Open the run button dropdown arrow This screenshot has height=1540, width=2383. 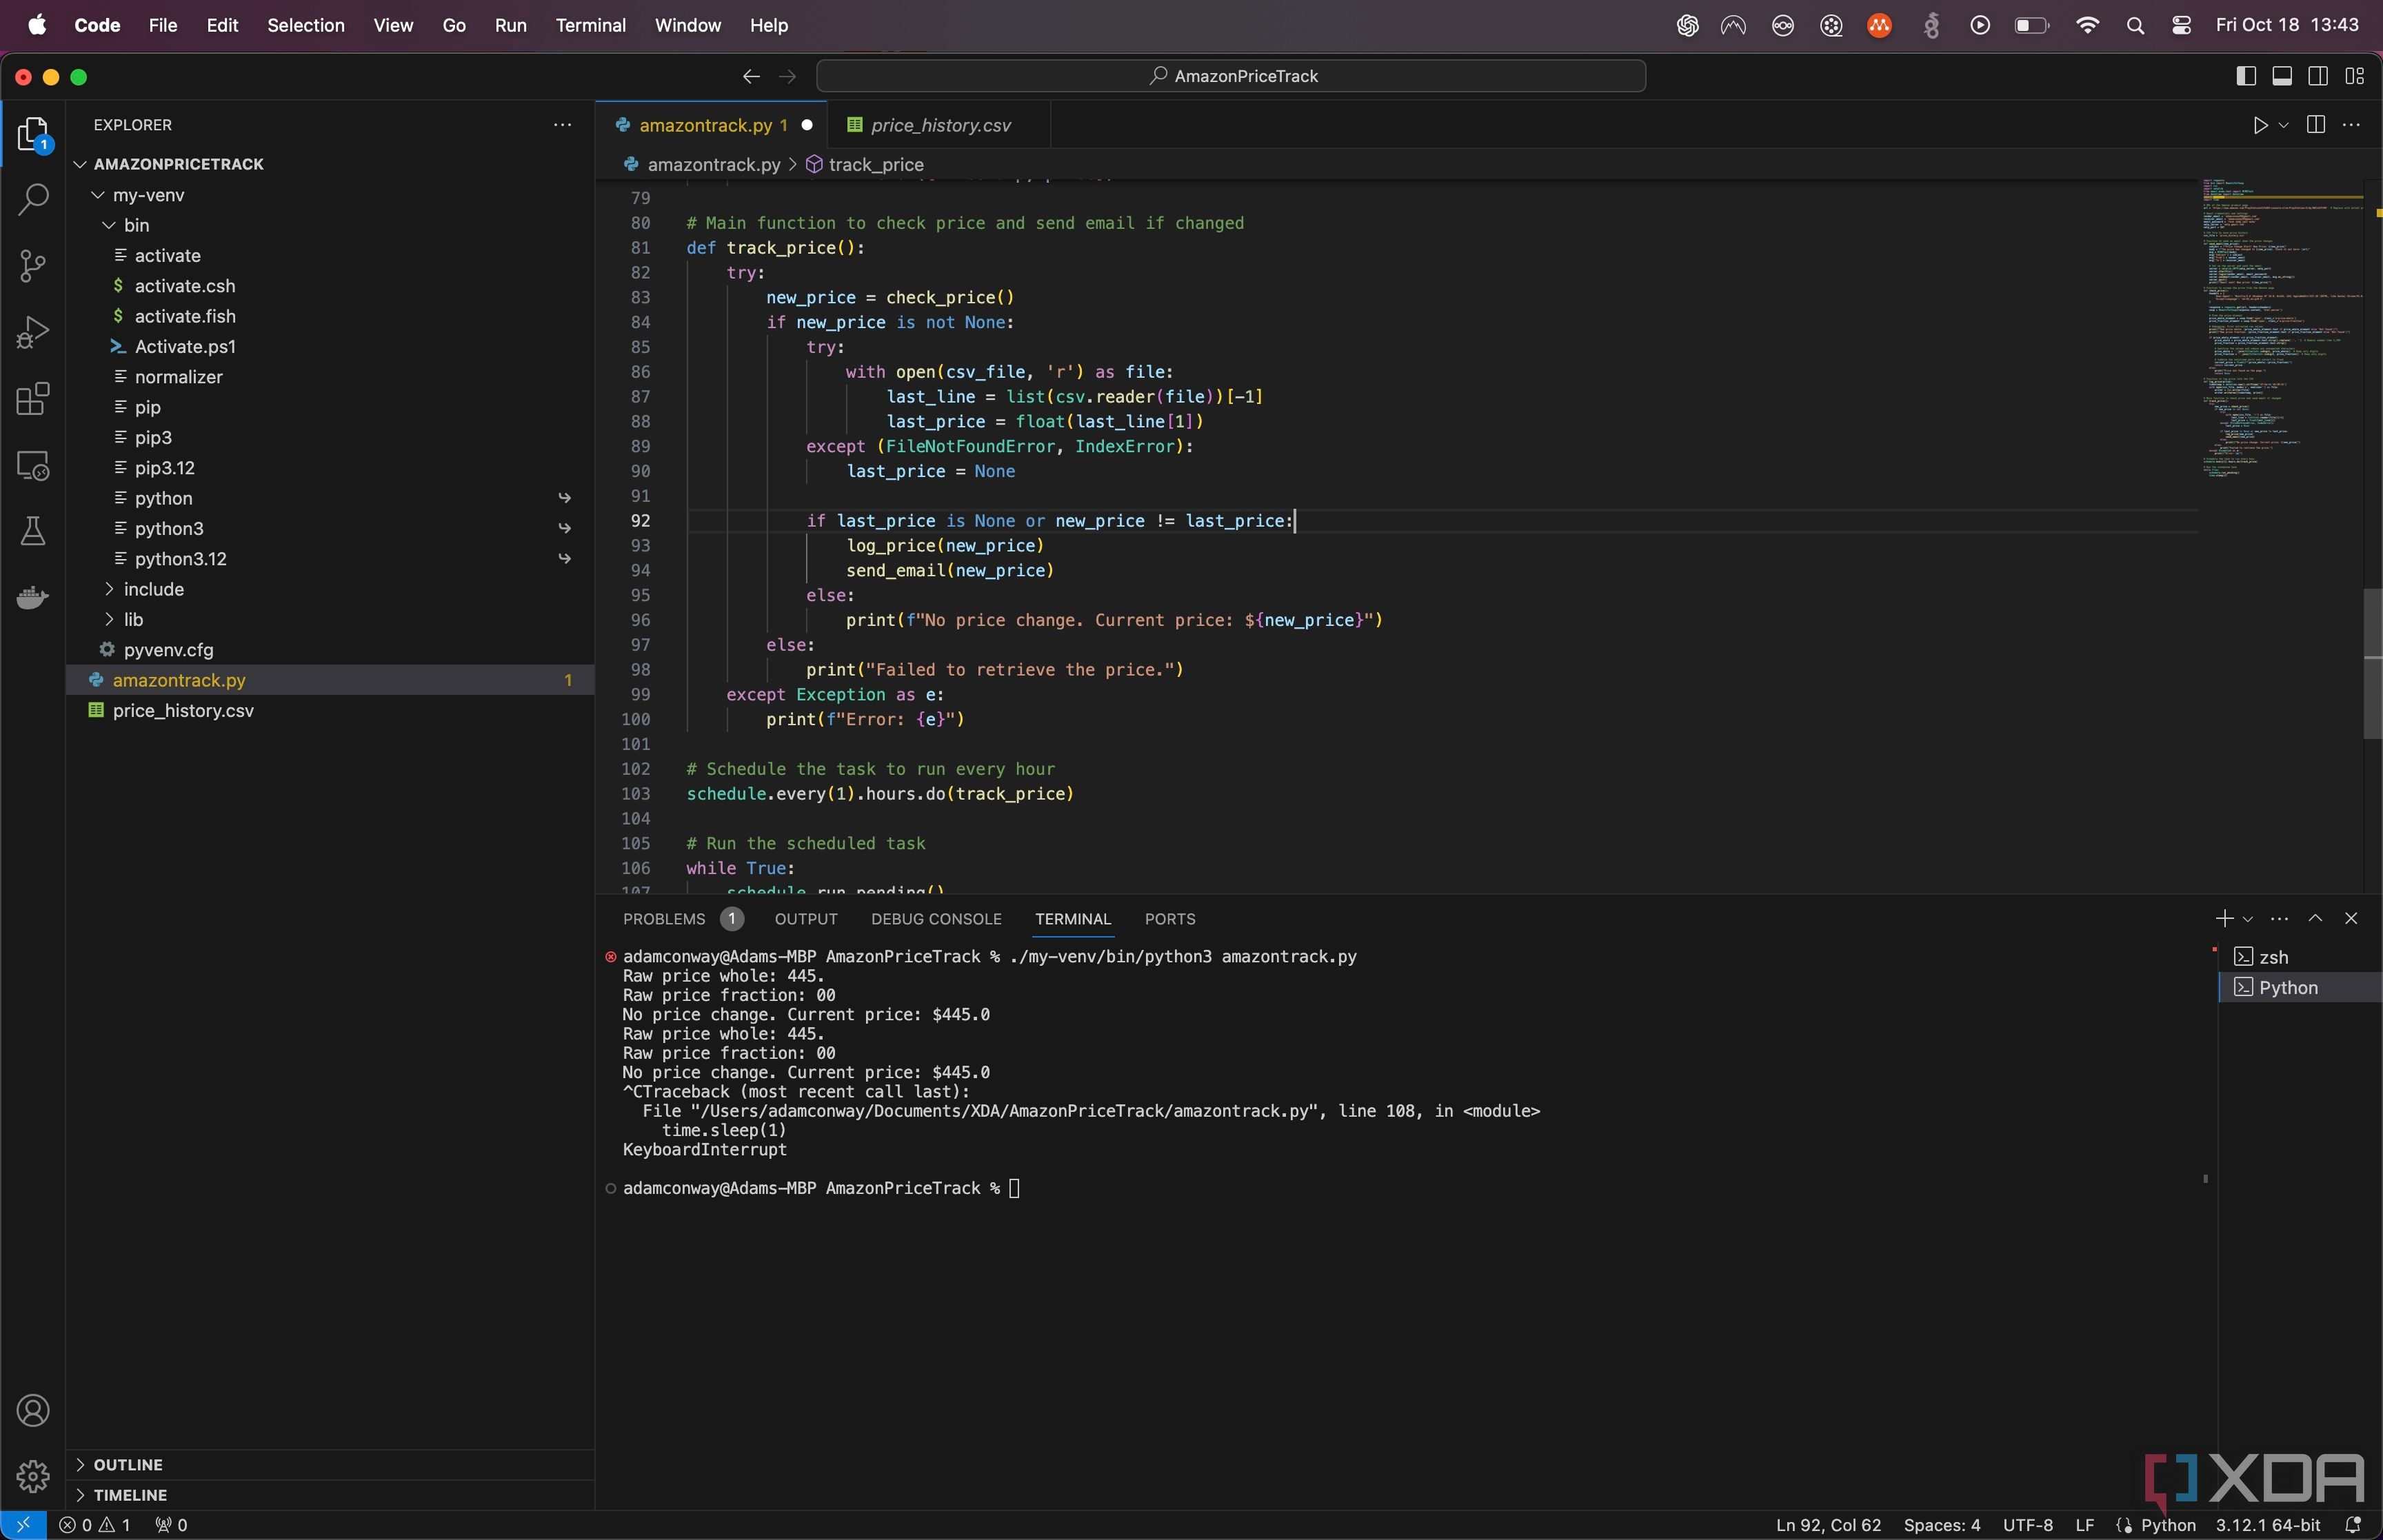point(2283,125)
